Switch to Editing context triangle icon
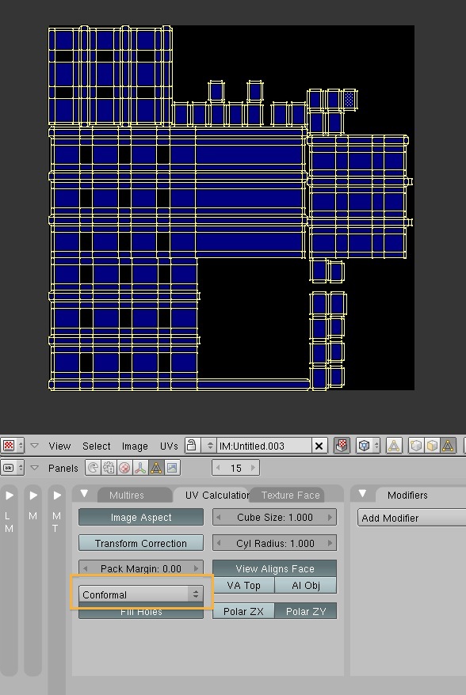This screenshot has height=695, width=466. click(156, 468)
